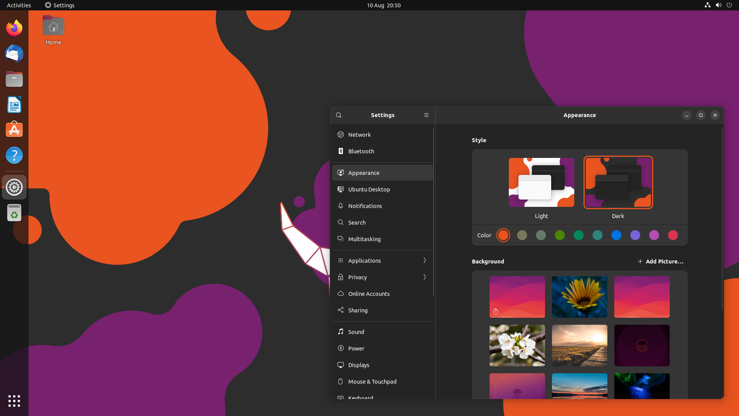Image resolution: width=739 pixels, height=416 pixels.
Task: Open the Ubuntu Desktop settings panel
Action: pos(369,190)
